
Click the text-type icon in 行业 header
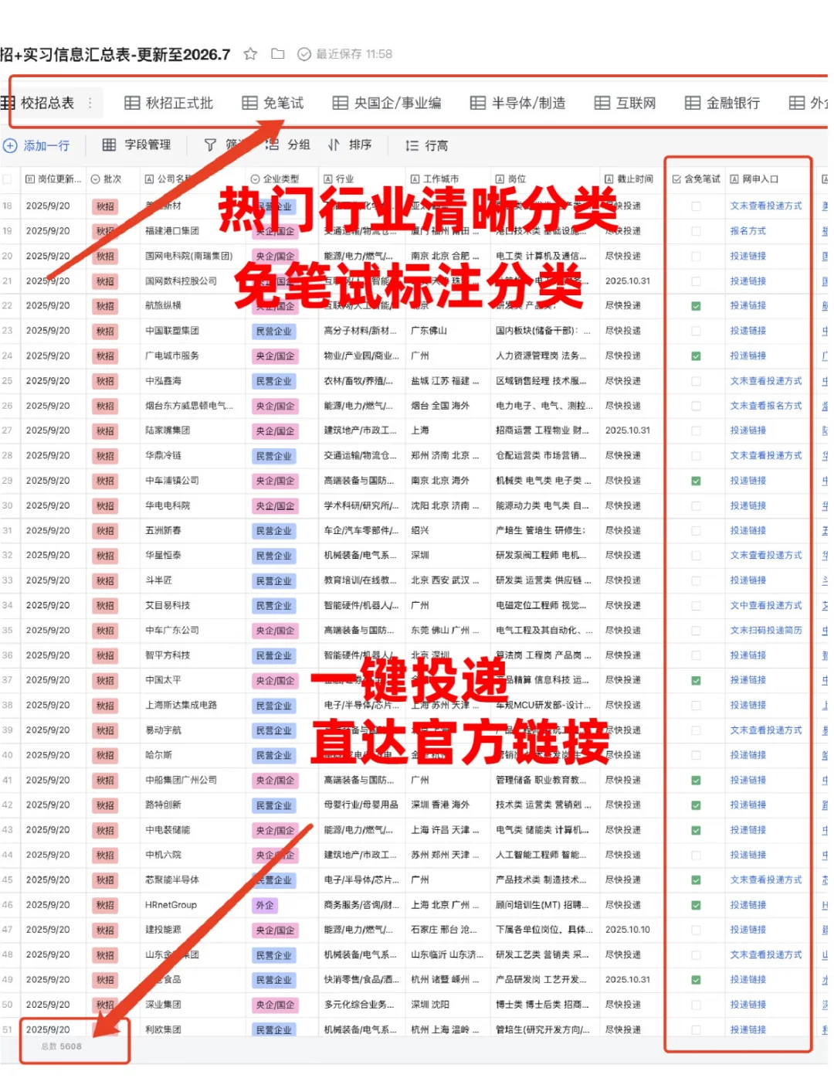coord(327,179)
